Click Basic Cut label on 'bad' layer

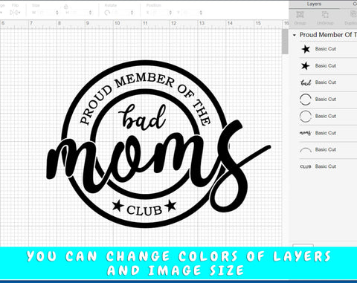coord(326,82)
